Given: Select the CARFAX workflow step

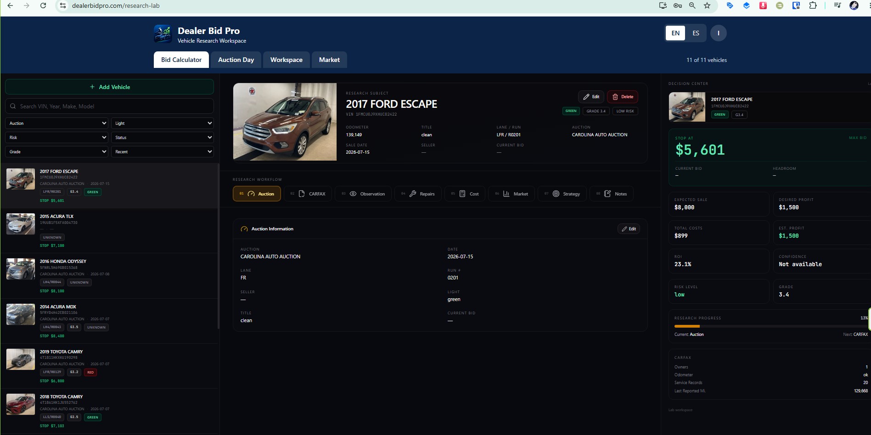Looking at the screenshot, I should click(x=308, y=194).
